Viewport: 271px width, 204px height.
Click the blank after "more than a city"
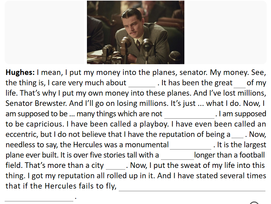[x=115, y=166]
